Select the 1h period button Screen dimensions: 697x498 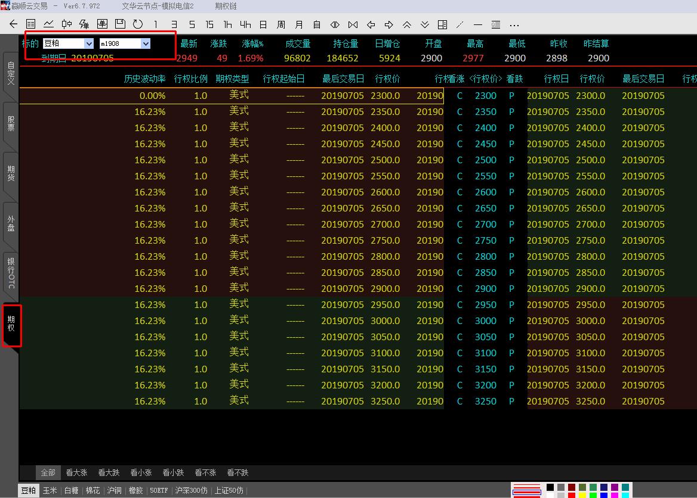point(227,24)
